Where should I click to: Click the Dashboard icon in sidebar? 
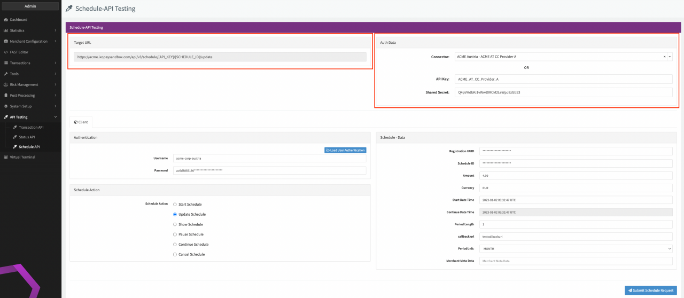6,20
